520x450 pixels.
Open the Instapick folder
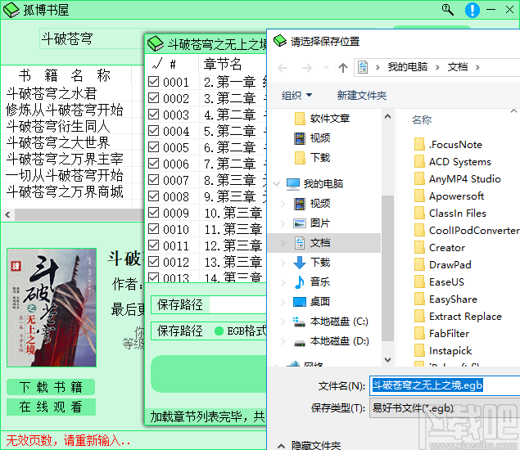(x=443, y=350)
